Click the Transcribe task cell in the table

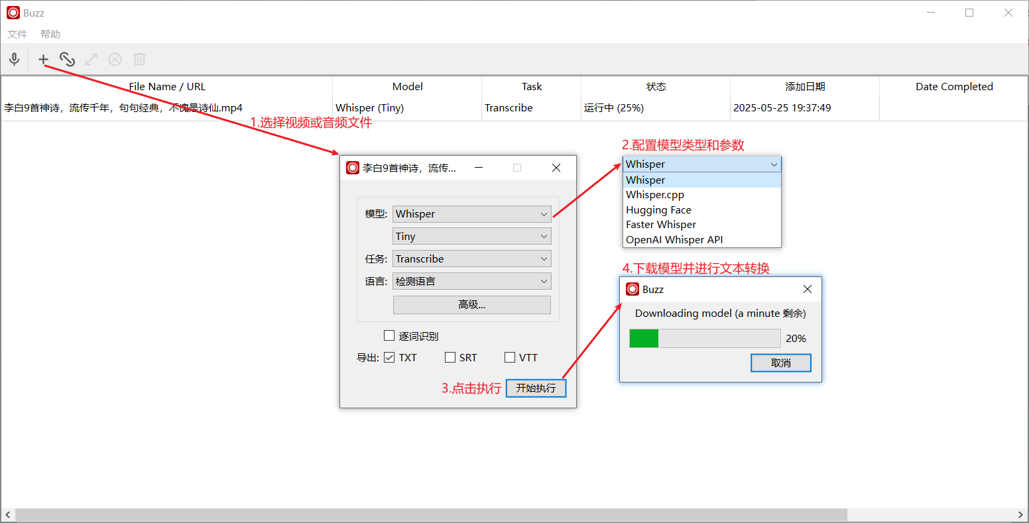(x=531, y=108)
